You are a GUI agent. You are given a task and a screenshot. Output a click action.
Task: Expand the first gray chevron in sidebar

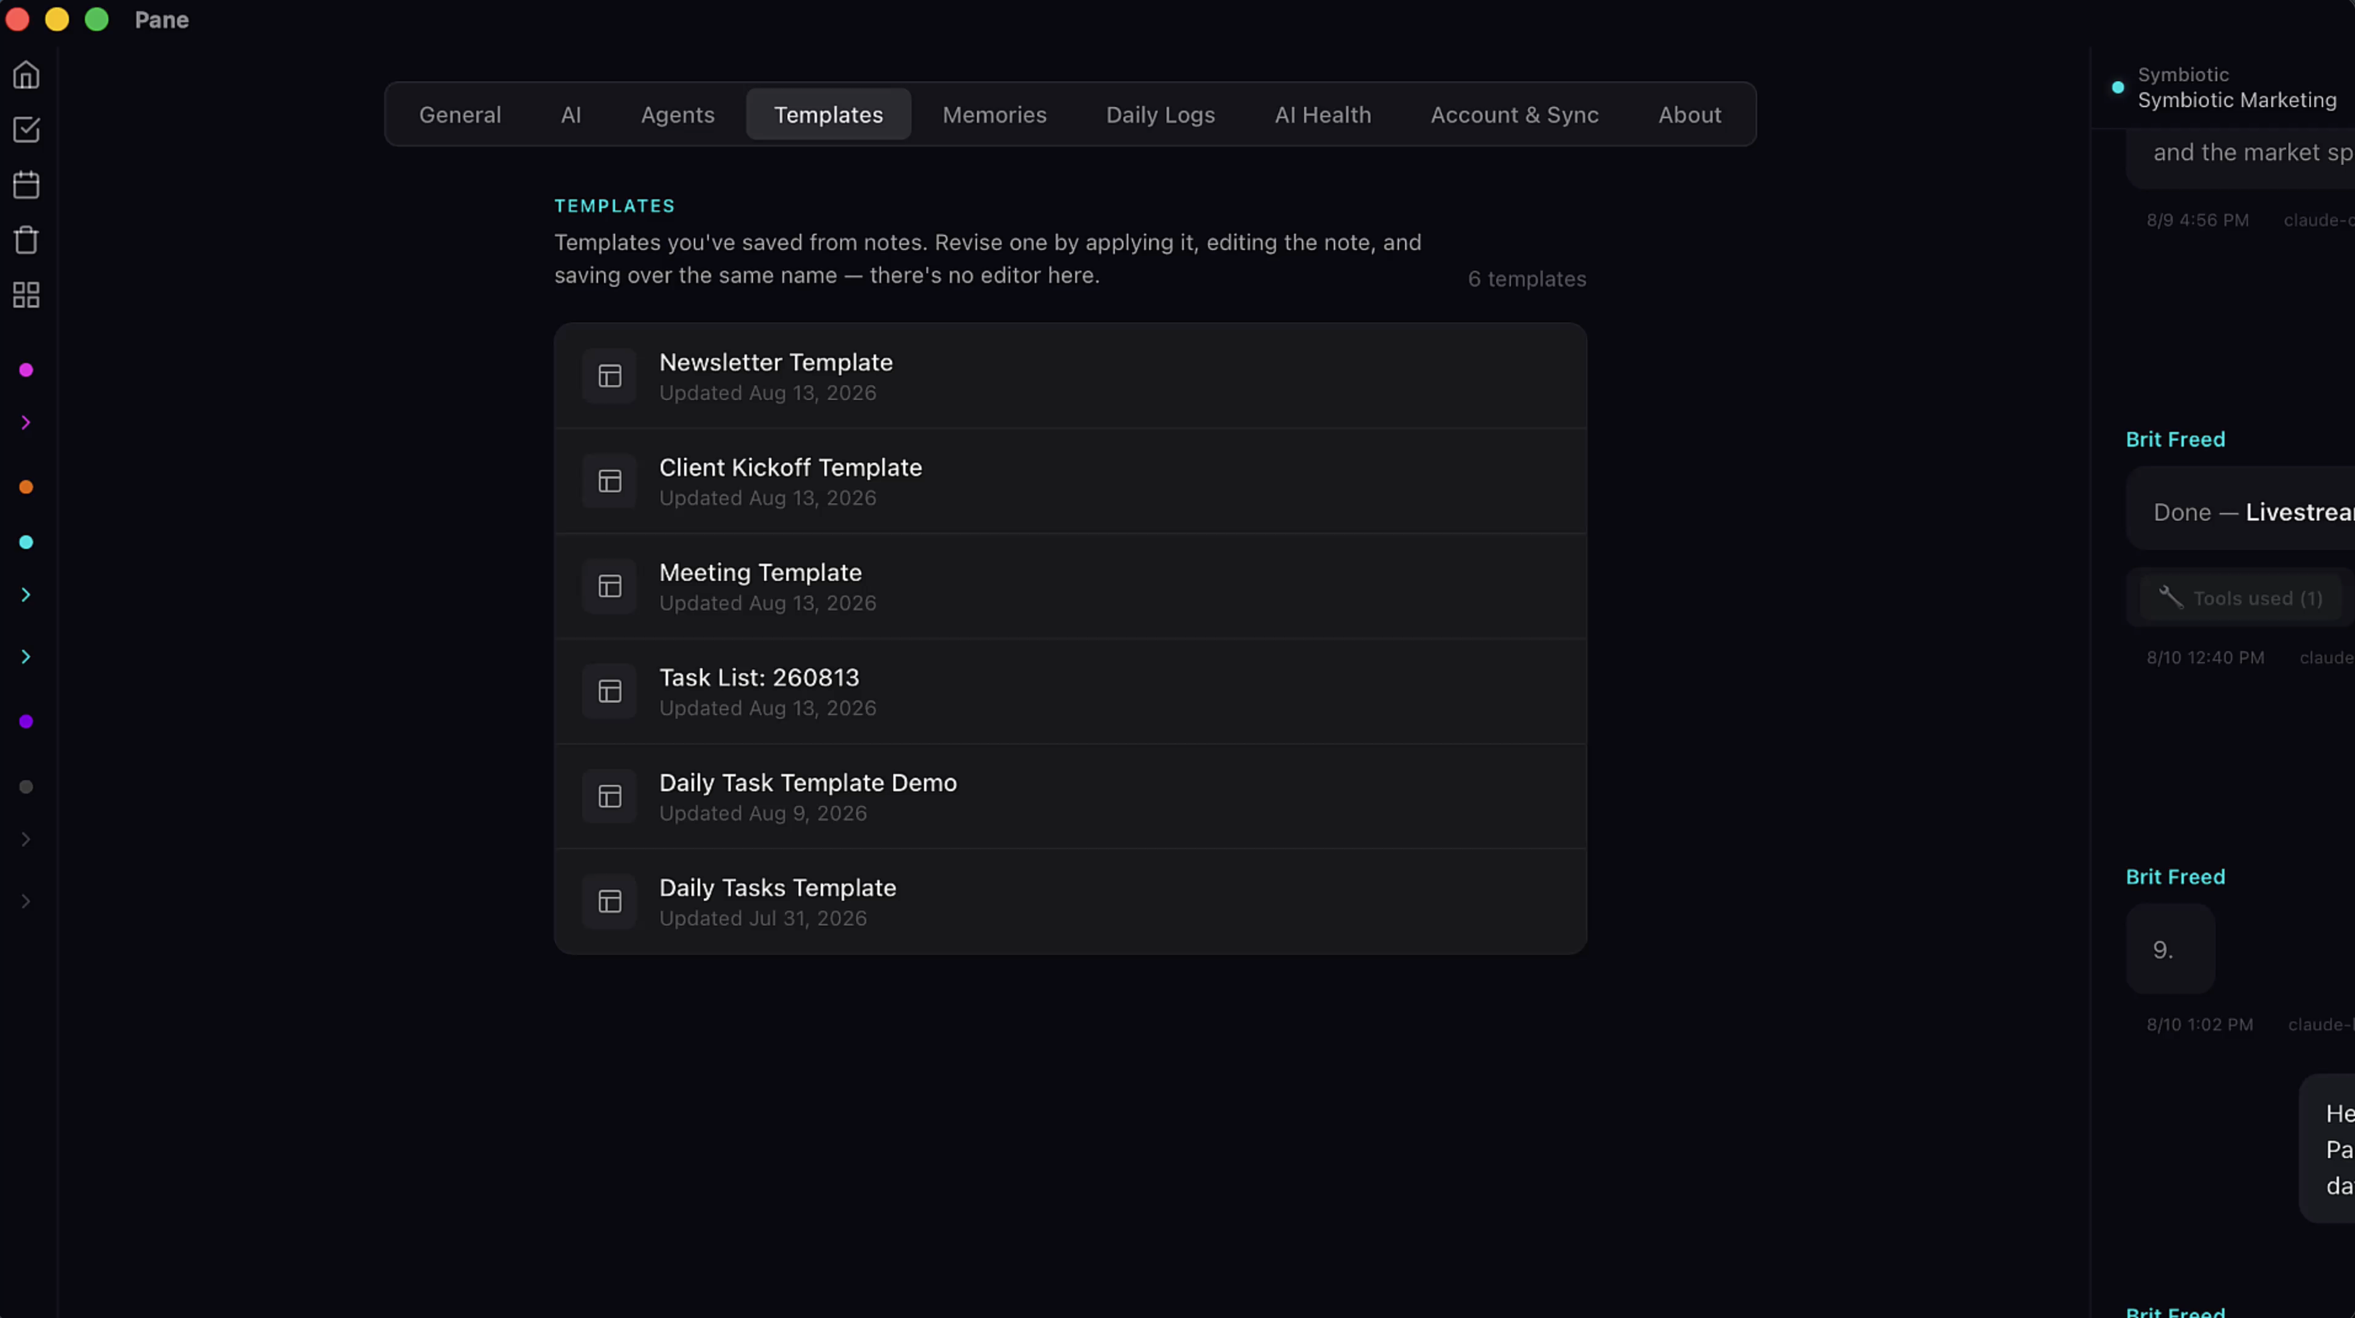pyautogui.click(x=26, y=840)
